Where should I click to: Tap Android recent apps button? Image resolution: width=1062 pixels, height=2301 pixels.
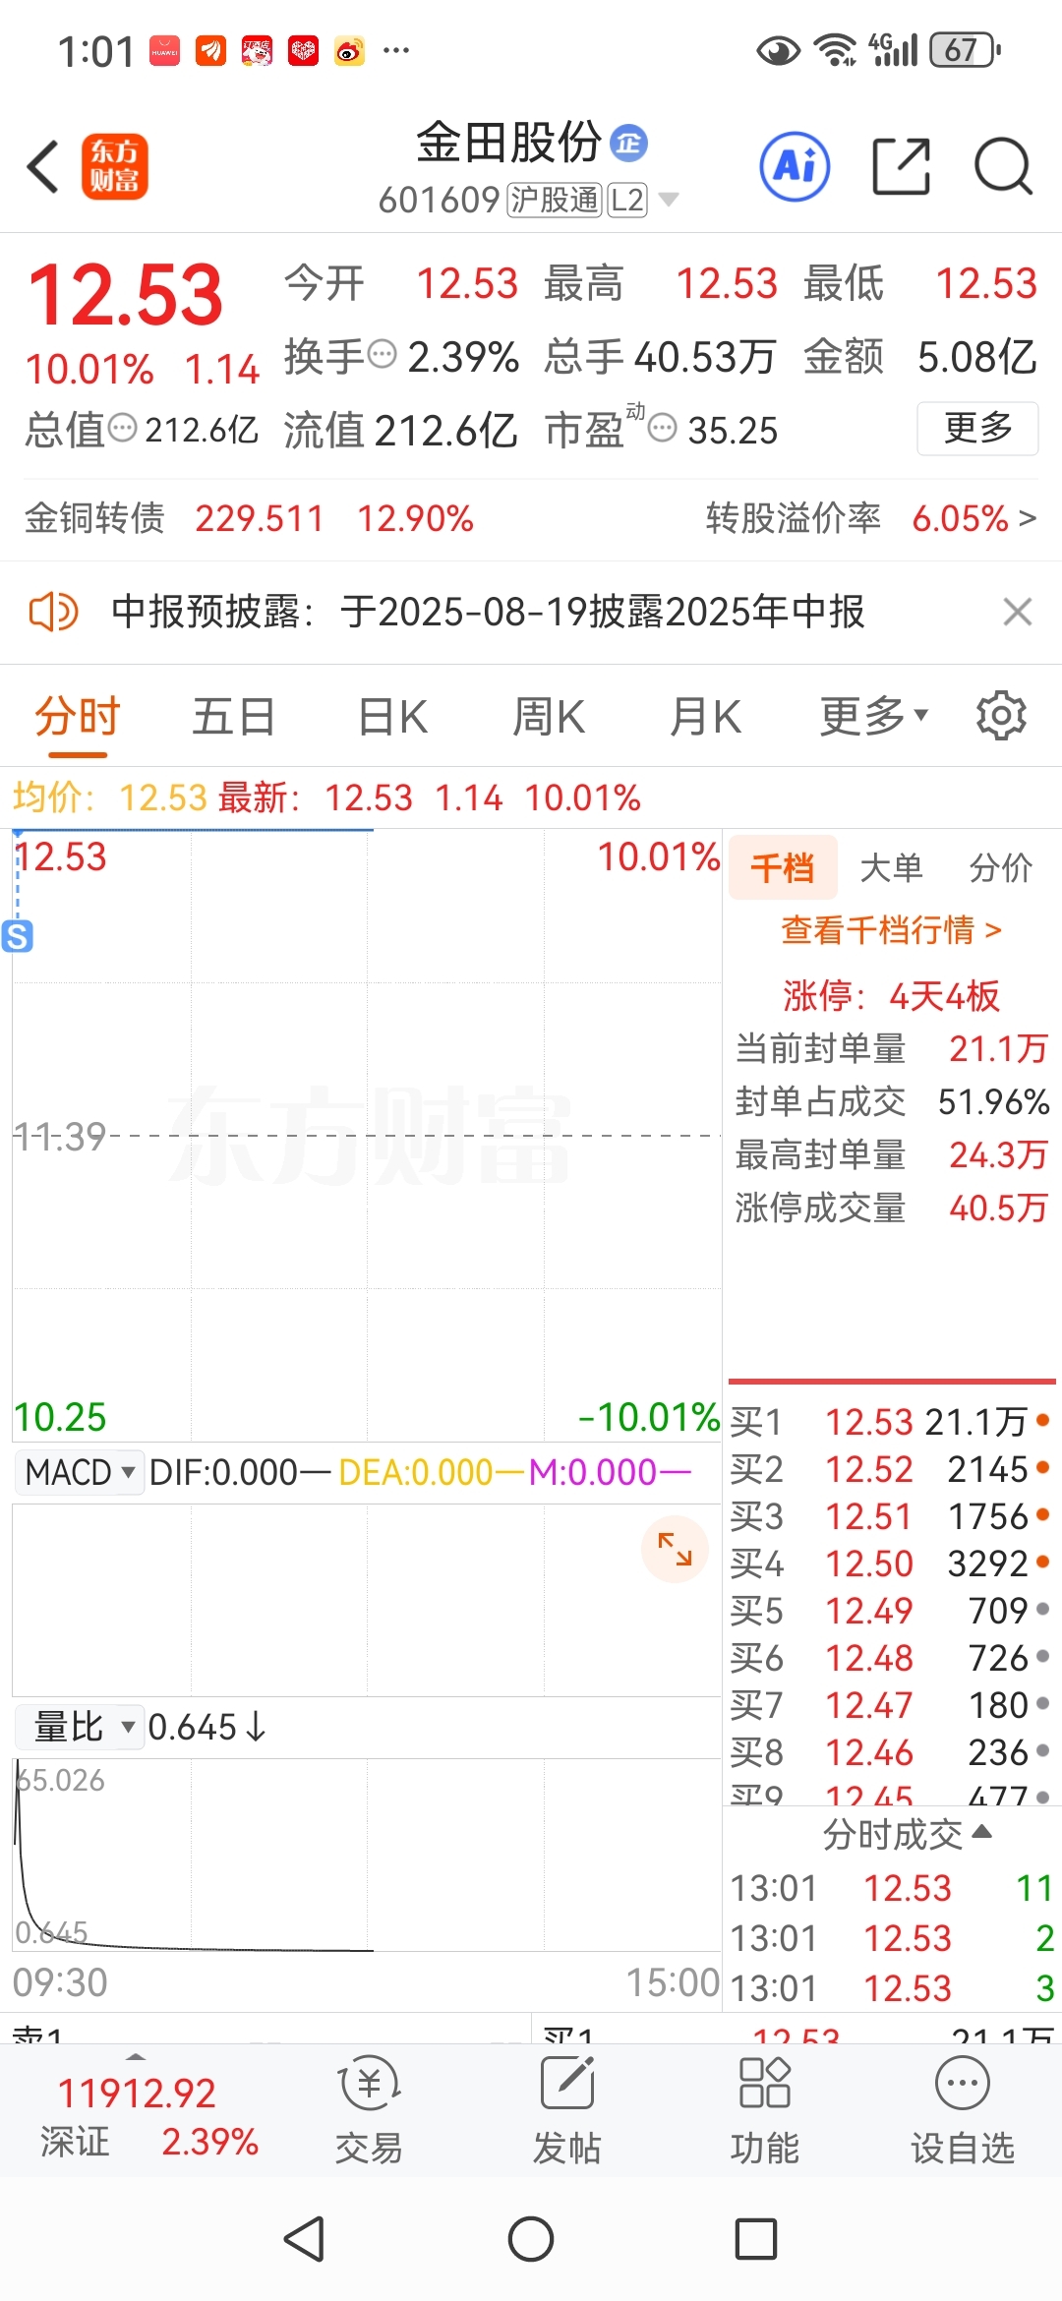pos(756,2239)
